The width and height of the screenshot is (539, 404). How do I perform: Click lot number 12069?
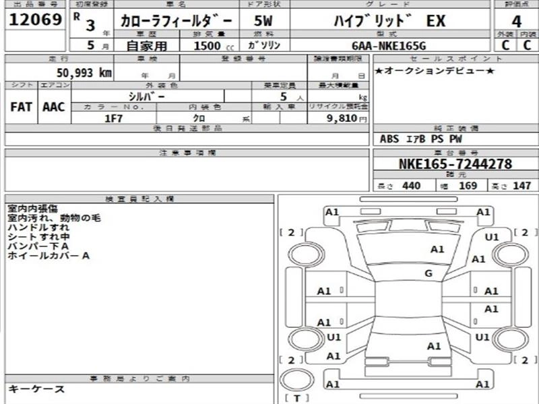pyautogui.click(x=35, y=20)
